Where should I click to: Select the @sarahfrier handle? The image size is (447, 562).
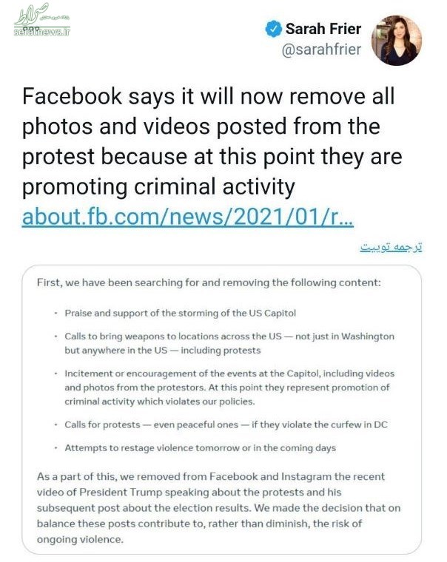pyautogui.click(x=321, y=49)
